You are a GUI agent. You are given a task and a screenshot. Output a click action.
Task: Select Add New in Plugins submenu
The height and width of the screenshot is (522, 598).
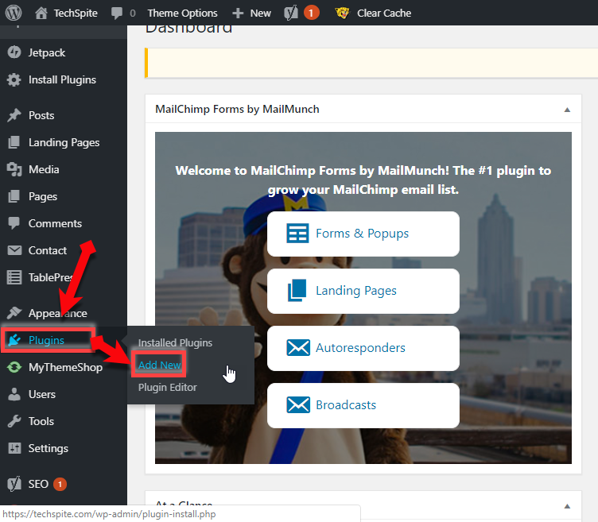coord(159,365)
